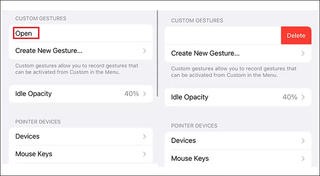320x176 pixels.
Task: Expand Idle Opacity chevron in left panel
Action: (144, 94)
